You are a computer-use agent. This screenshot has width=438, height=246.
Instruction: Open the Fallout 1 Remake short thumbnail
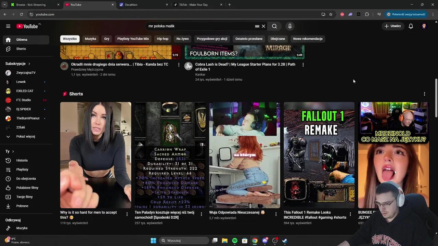[x=319, y=155]
